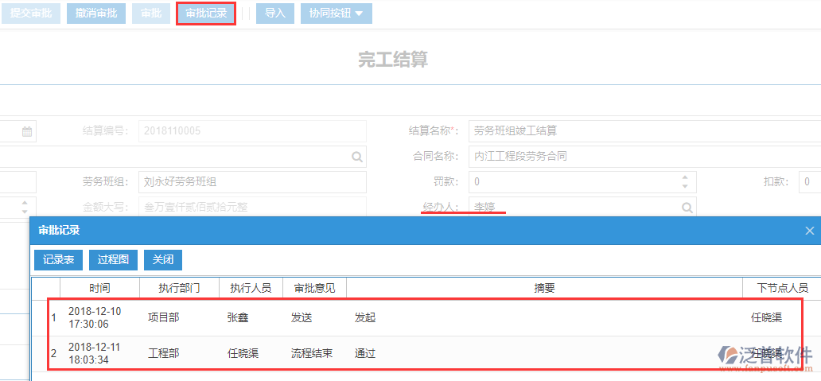Screen dimensions: 821x381
Task: Click the 执行部门 column header
Action: point(180,288)
